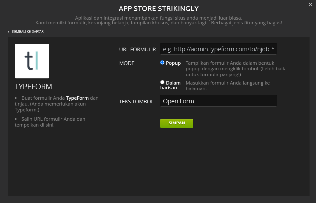Screen dimensions: 316x203
Task: Click the MODE label
Action: [127, 63]
